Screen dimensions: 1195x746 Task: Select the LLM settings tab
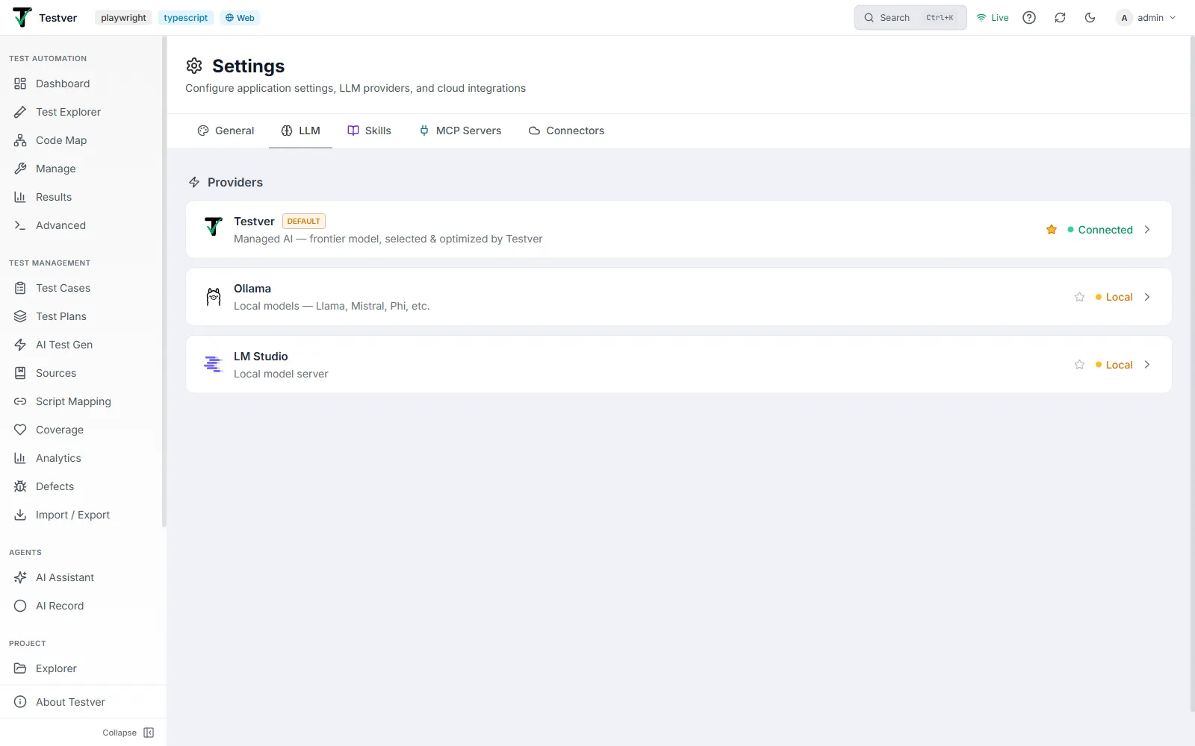300,131
